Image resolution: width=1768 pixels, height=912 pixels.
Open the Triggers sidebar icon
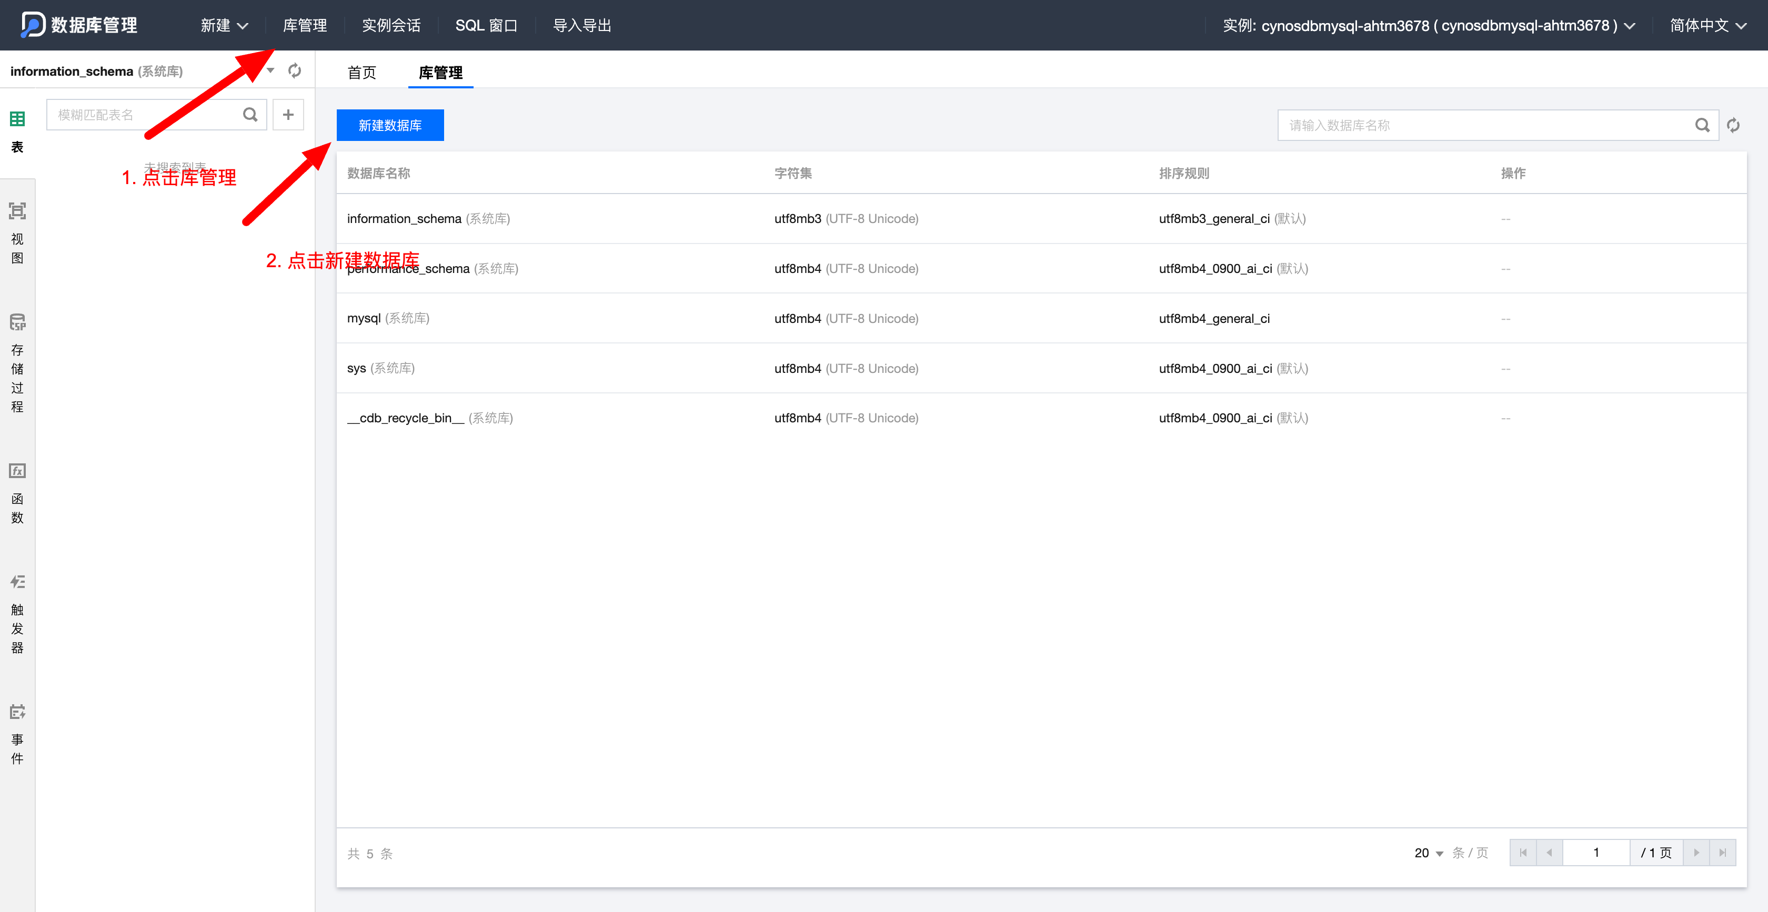tap(17, 582)
